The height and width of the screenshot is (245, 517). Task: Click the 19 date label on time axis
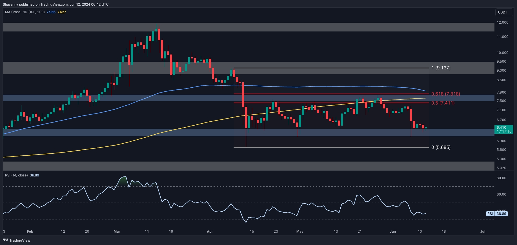click(x=171, y=232)
